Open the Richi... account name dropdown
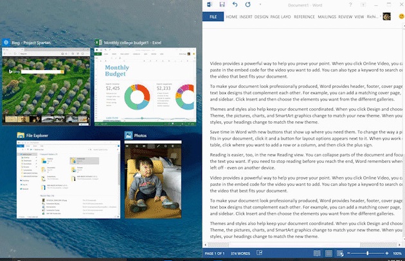Viewport: 405px width, 261px height. tap(373, 17)
